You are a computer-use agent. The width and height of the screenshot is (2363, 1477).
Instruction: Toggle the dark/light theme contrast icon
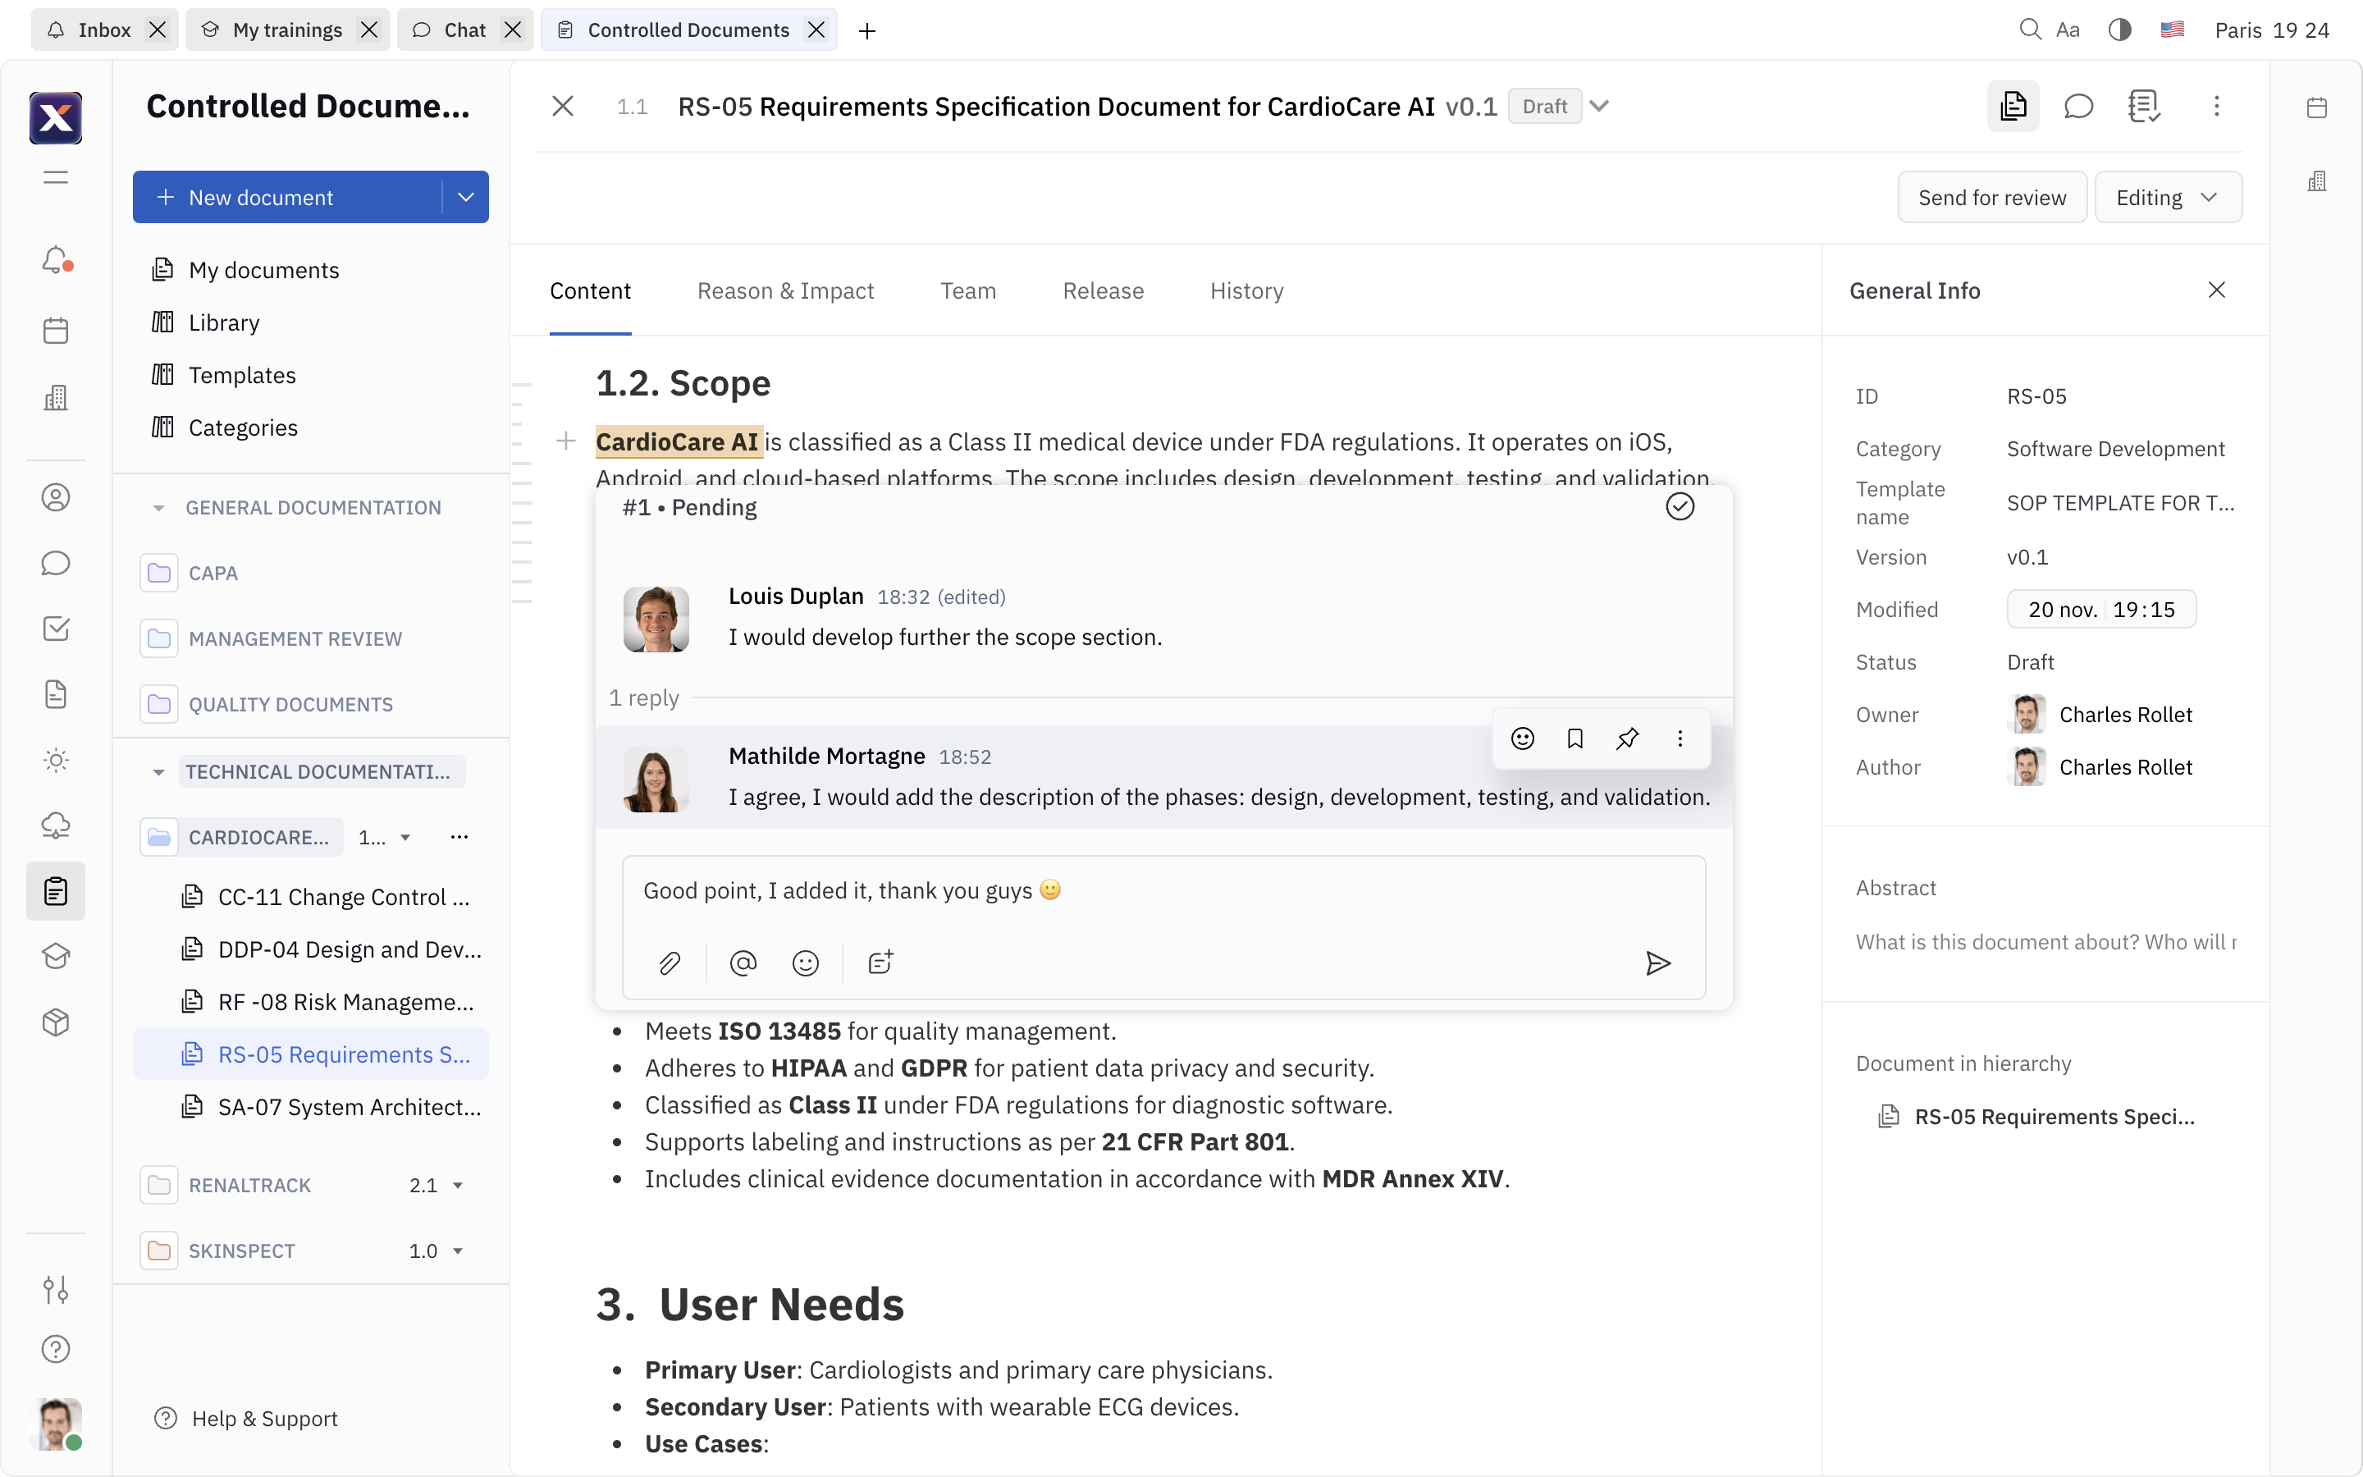[x=2118, y=30]
